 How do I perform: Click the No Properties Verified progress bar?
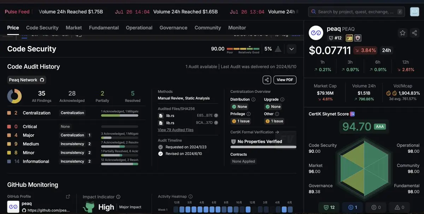[x=264, y=147]
